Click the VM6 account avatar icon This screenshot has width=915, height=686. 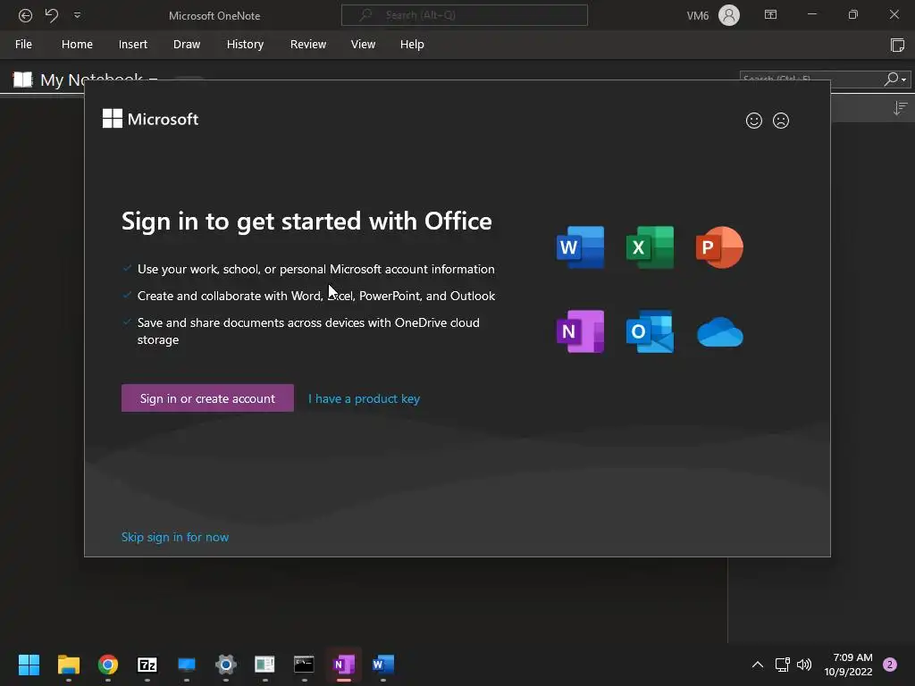(x=729, y=15)
